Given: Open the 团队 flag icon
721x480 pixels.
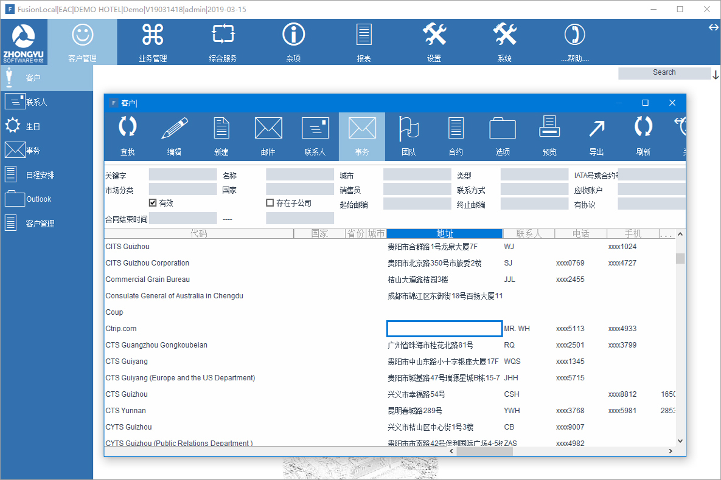Looking at the screenshot, I should (409, 136).
